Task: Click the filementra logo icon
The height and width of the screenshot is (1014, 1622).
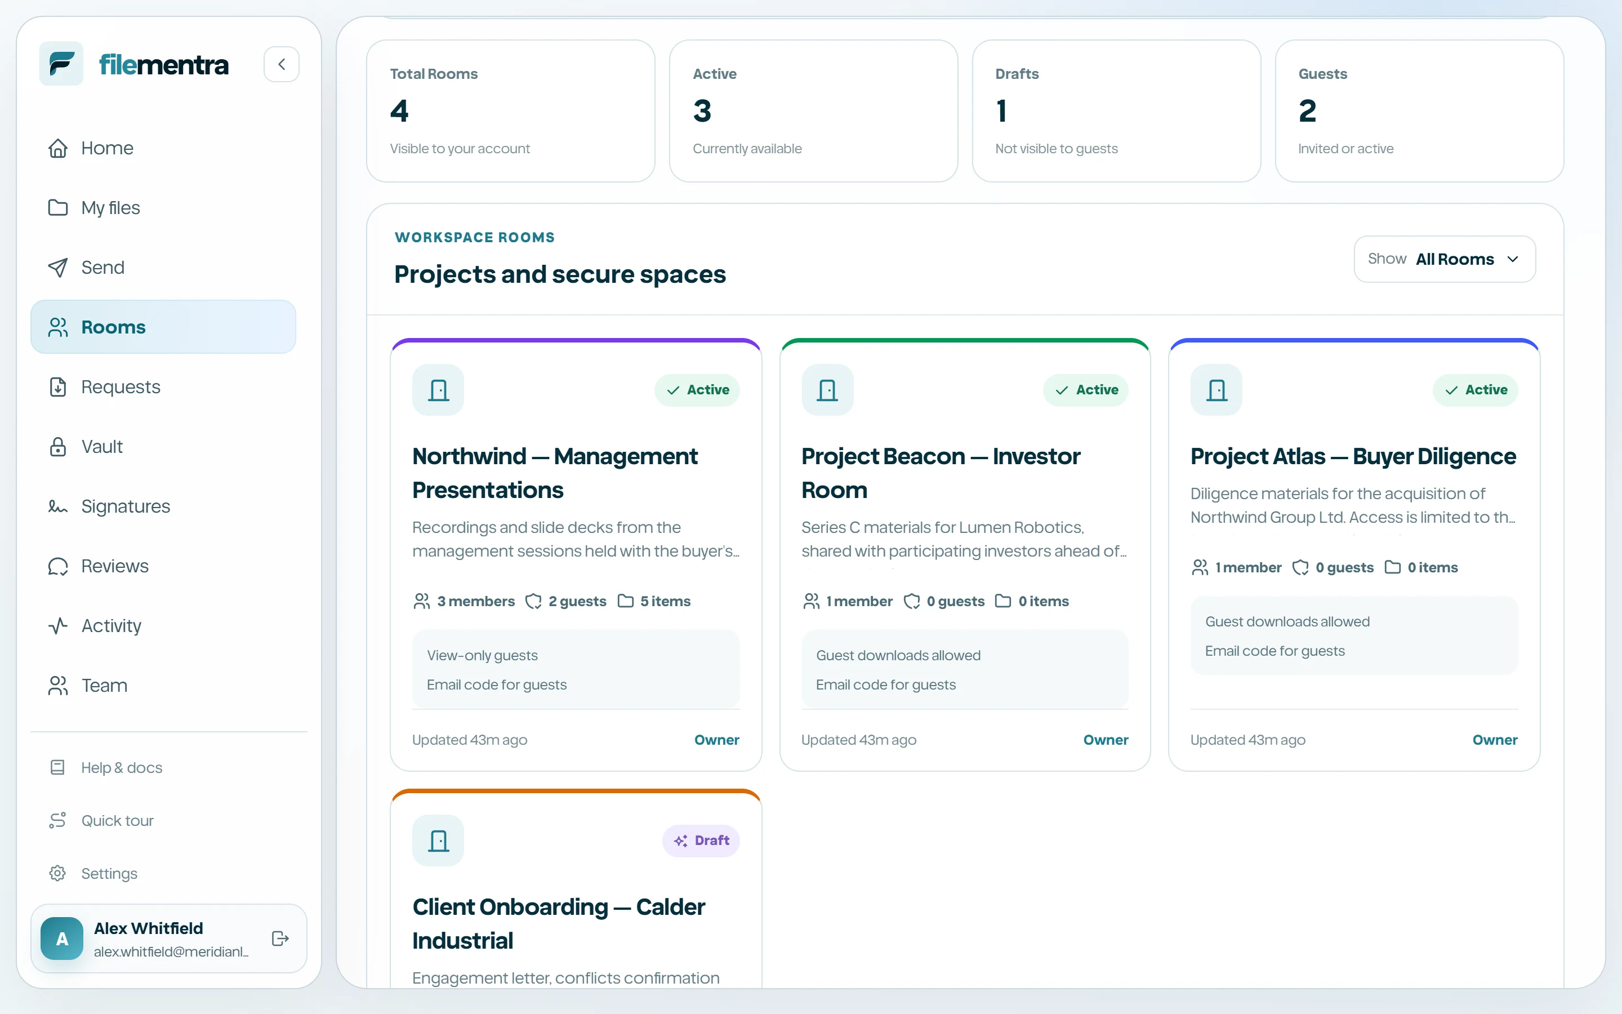Action: pyautogui.click(x=61, y=64)
